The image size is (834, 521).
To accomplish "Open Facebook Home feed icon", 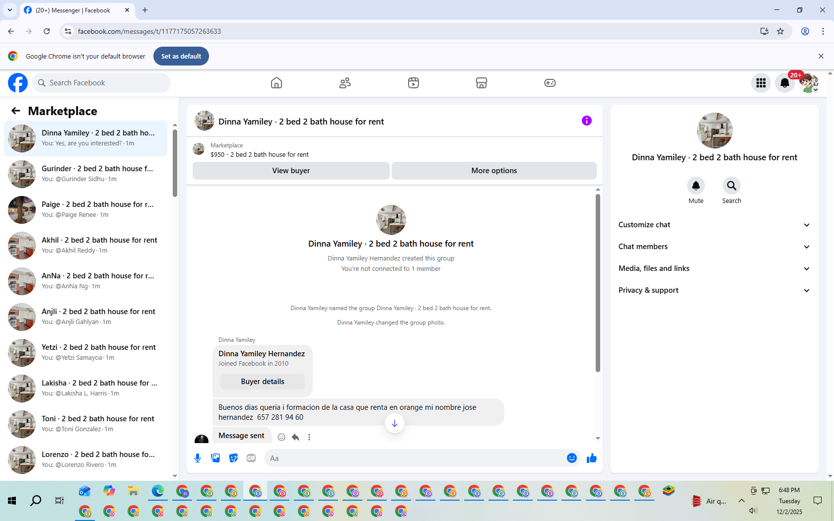I will coord(277,83).
